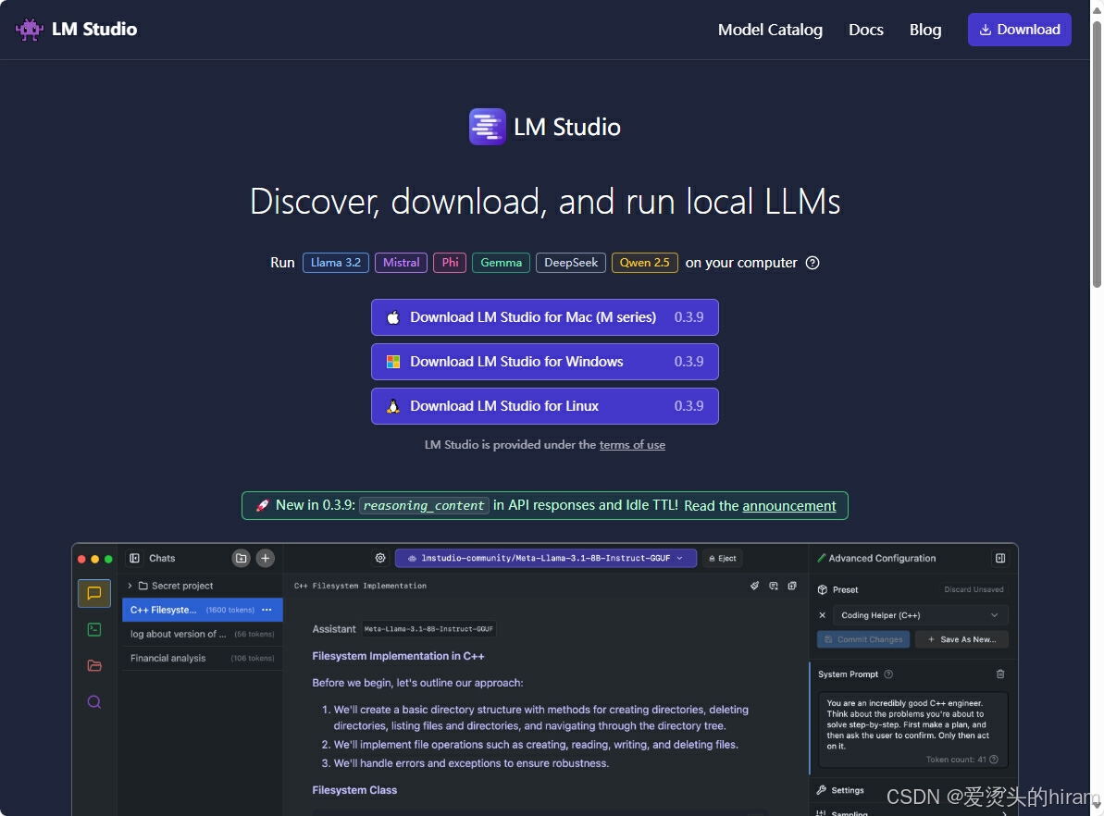Viewport: 1104px width, 816px height.
Task: Click the header Download button
Action: [1019, 30]
